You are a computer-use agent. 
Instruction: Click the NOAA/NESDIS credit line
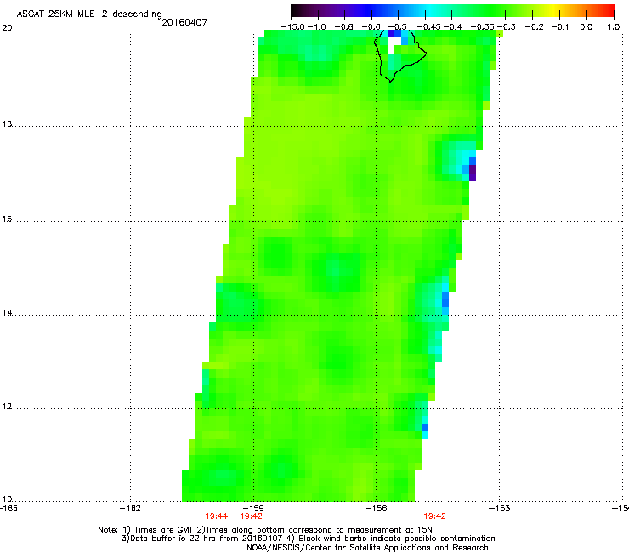(x=367, y=548)
